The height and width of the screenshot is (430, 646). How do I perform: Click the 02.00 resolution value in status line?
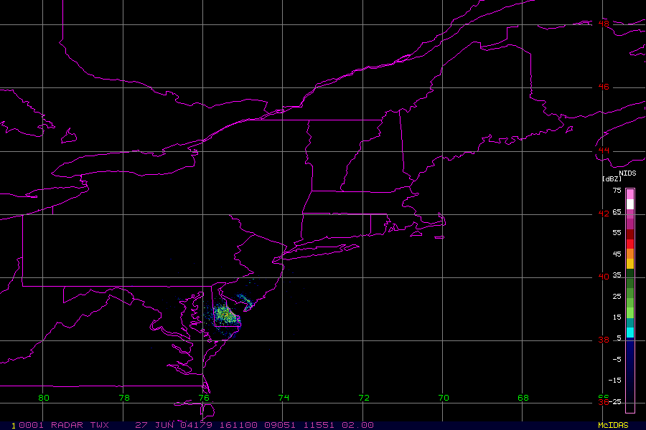(358, 425)
